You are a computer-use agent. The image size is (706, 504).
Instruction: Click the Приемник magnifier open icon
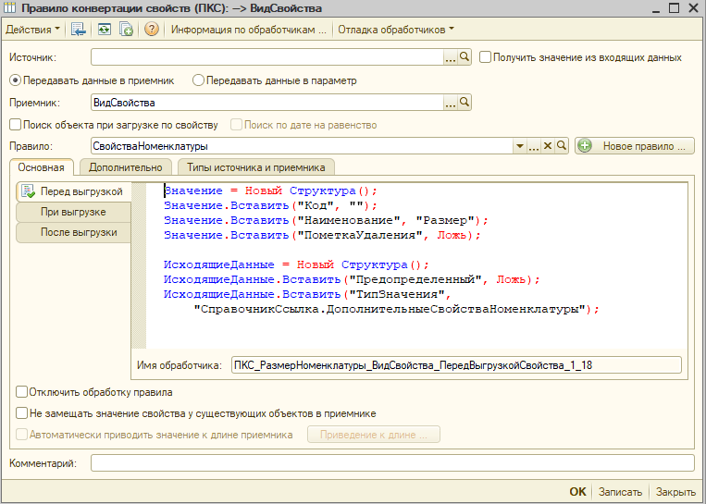point(464,103)
